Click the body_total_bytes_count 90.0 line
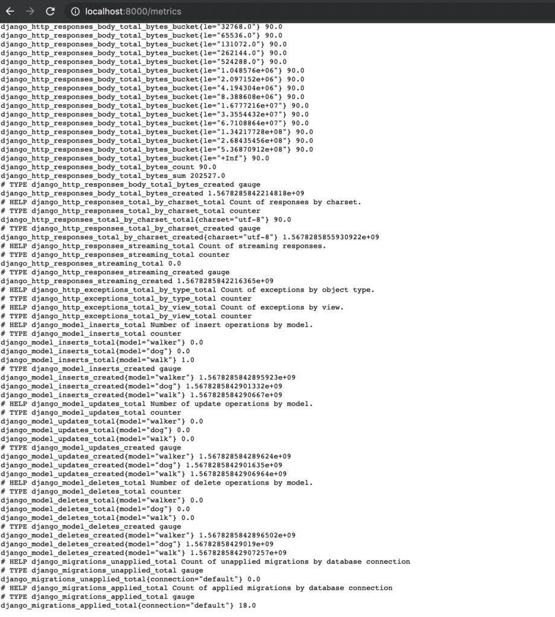Screen dimensions: 555x617 tap(109, 167)
